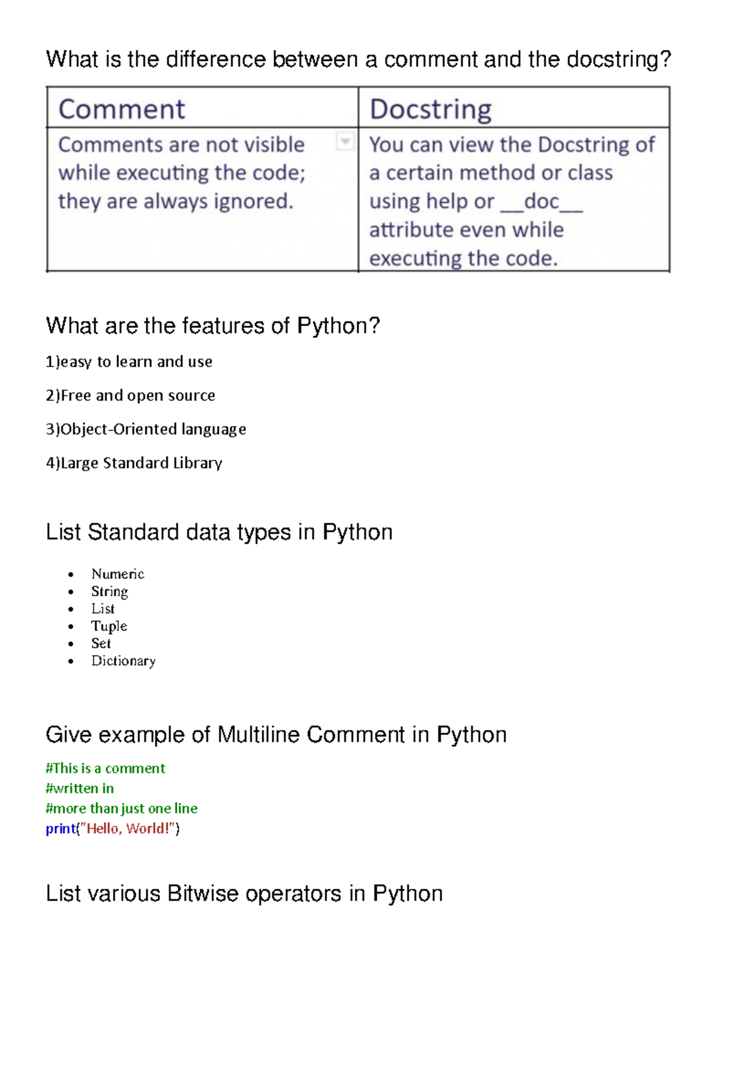Viewport: 755px width, 1067px height.
Task: Click the '#more than just one line' comment
Action: (121, 808)
